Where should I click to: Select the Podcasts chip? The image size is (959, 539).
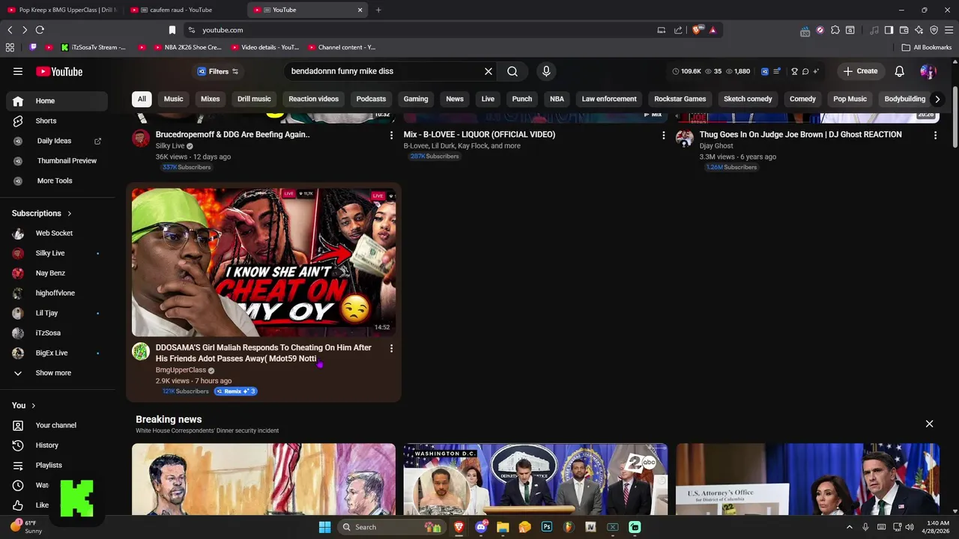[371, 99]
